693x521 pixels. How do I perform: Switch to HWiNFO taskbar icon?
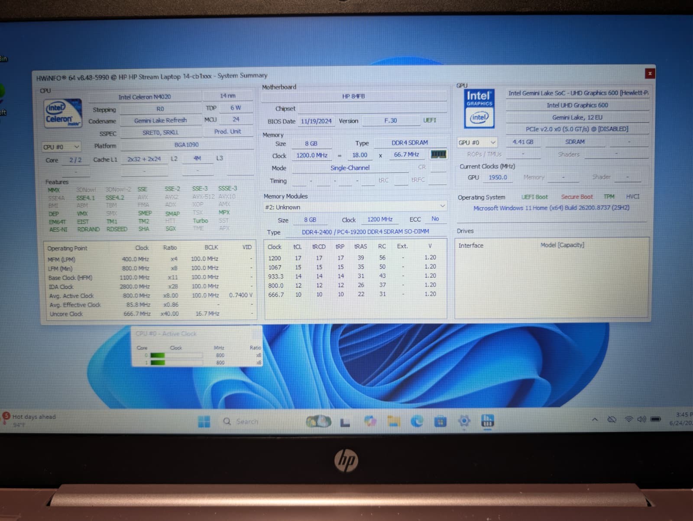487,421
